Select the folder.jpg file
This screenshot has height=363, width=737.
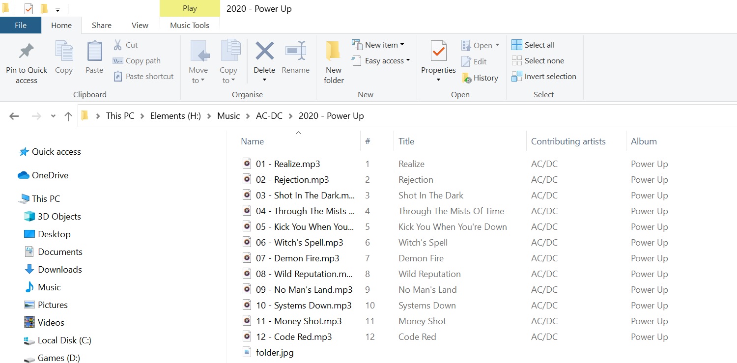268,353
